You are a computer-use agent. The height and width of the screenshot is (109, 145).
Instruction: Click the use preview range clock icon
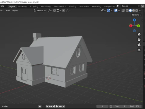[x=111, y=106]
